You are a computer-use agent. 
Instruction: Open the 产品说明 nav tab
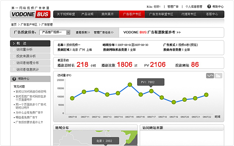click(87, 14)
